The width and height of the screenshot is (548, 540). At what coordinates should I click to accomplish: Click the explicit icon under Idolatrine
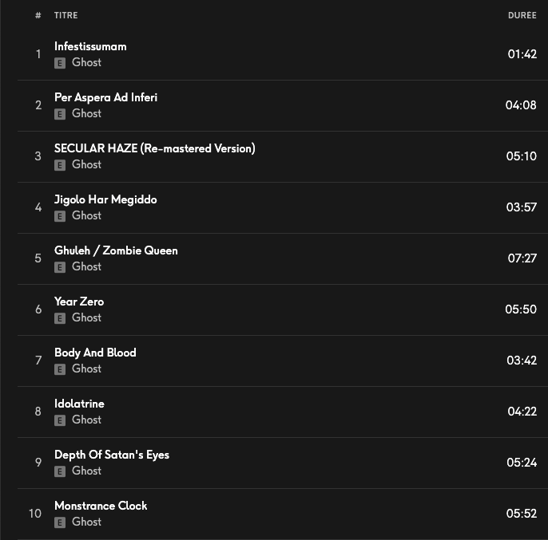59,420
